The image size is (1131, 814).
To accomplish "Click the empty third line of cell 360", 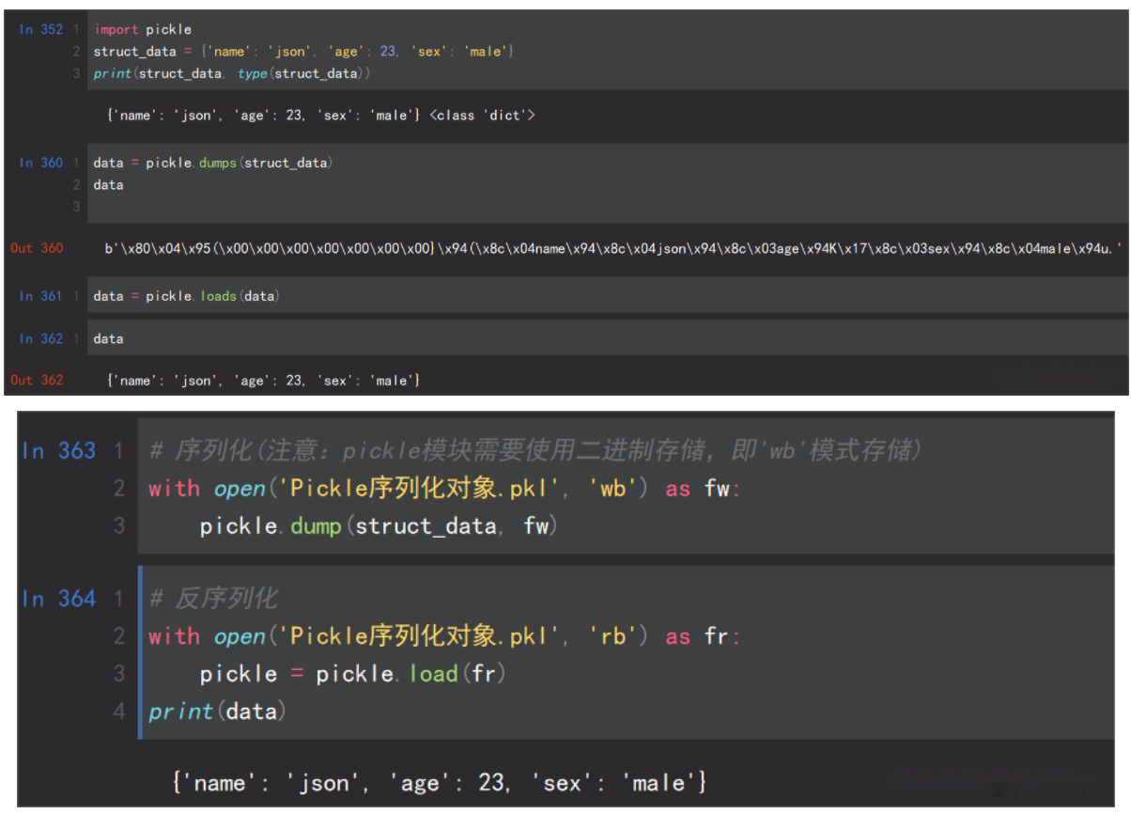I will [606, 206].
